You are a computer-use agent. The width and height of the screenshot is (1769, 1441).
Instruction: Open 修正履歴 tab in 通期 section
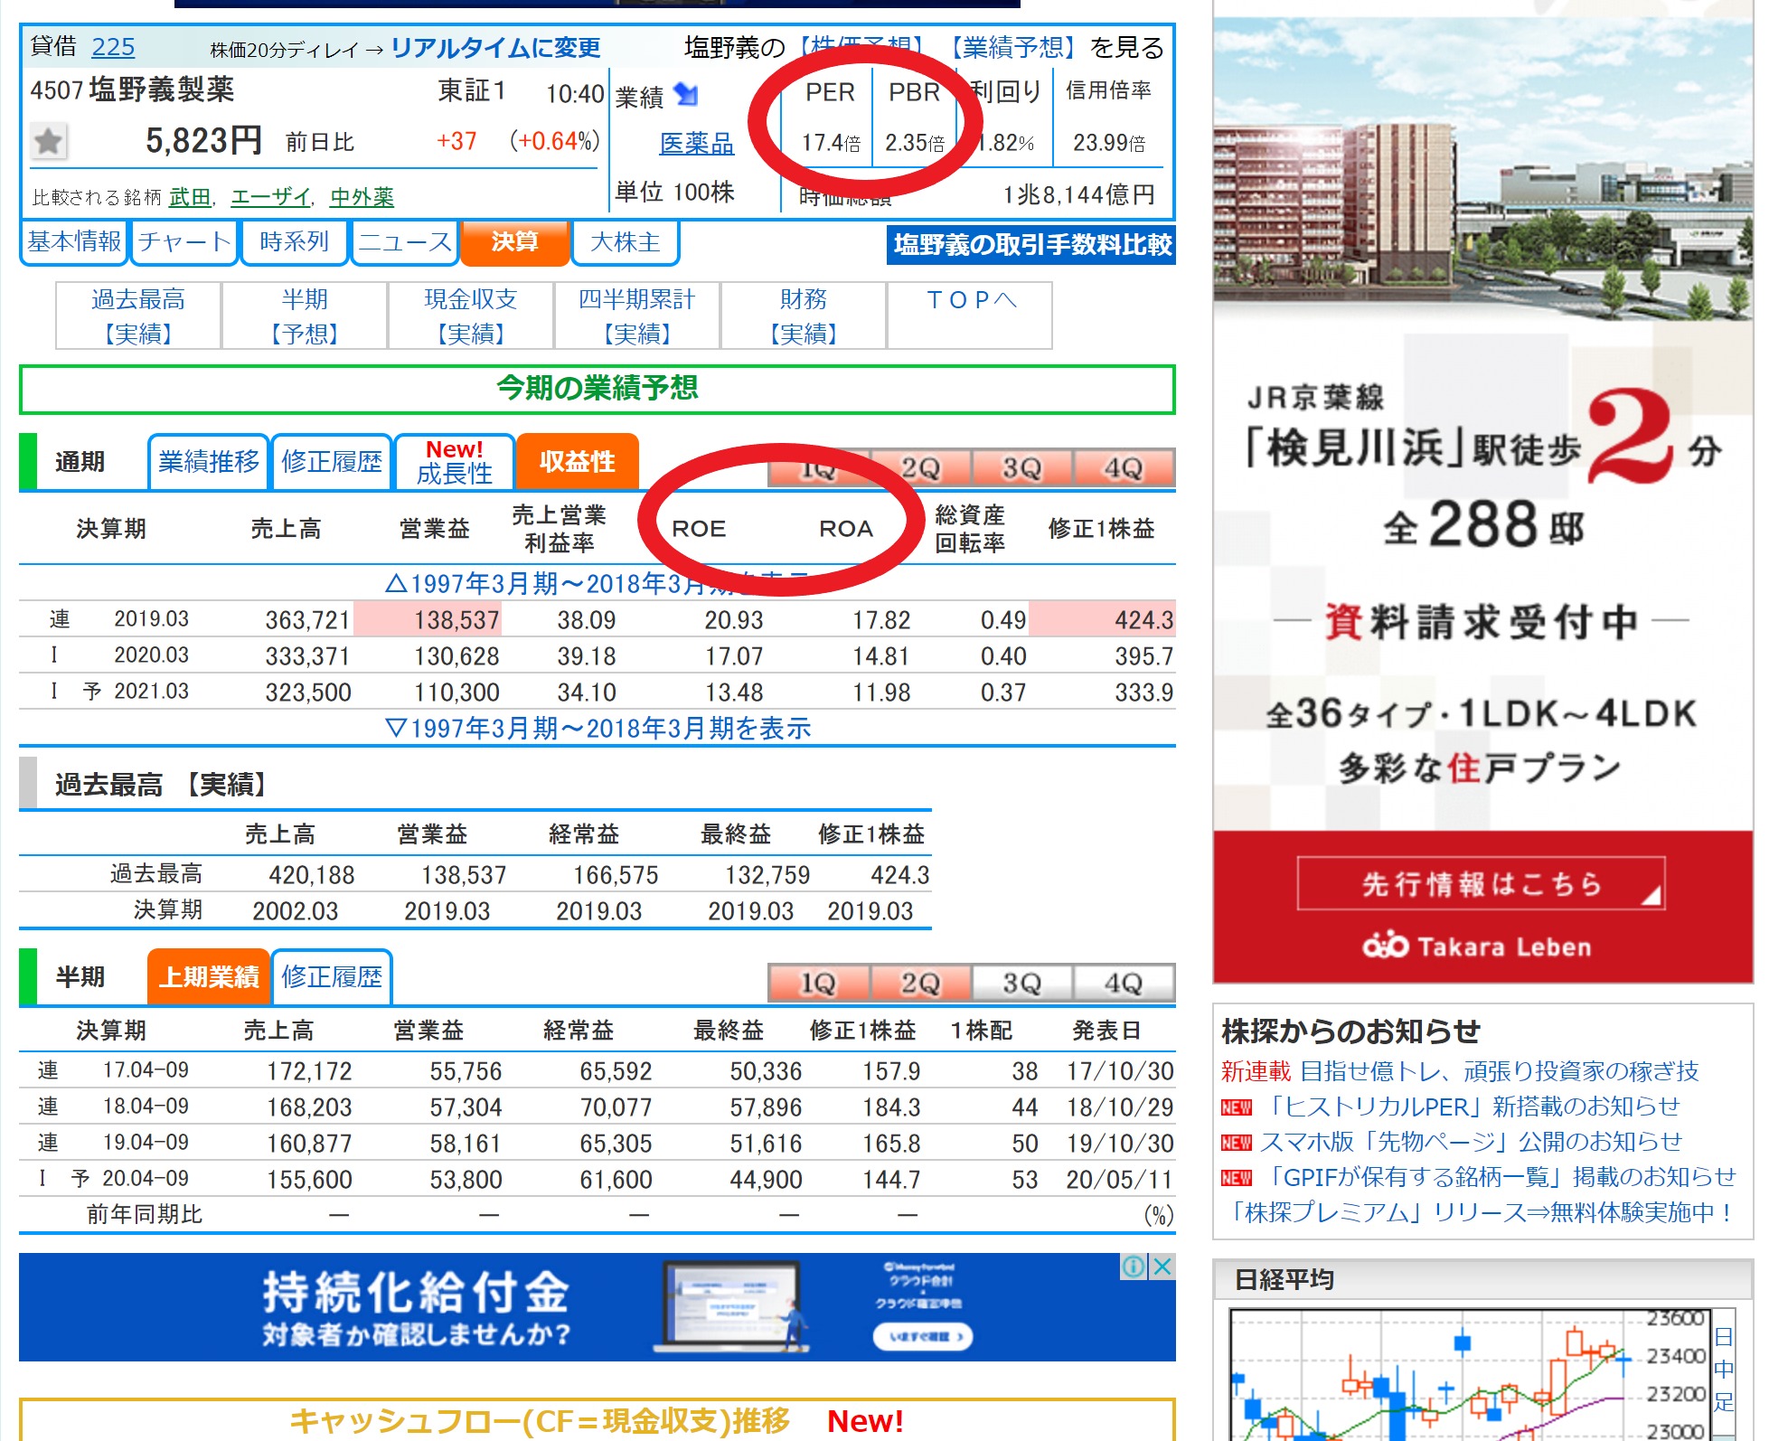332,462
